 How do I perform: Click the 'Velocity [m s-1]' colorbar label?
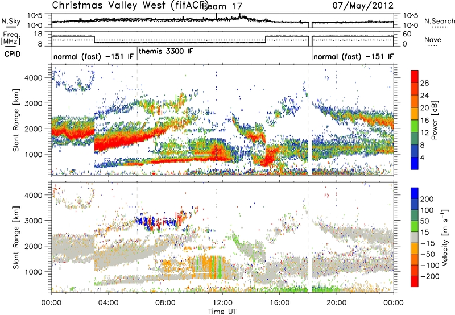coord(445,237)
